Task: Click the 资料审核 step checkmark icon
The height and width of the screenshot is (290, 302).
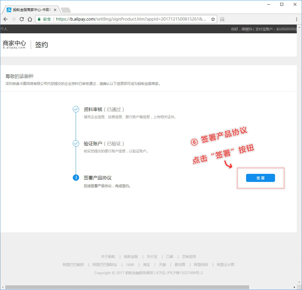Action: [x=76, y=109]
